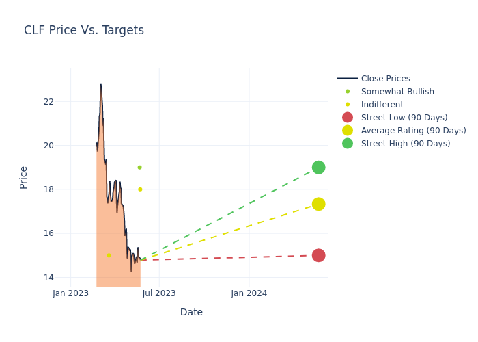This screenshot has width=478, height=342.
Task: Click the red Street-Low legend circle
Action: (348, 118)
